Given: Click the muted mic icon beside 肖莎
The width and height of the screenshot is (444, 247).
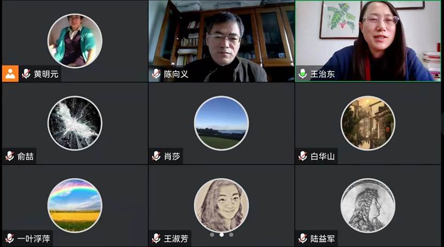Looking at the screenshot, I should click(156, 156).
